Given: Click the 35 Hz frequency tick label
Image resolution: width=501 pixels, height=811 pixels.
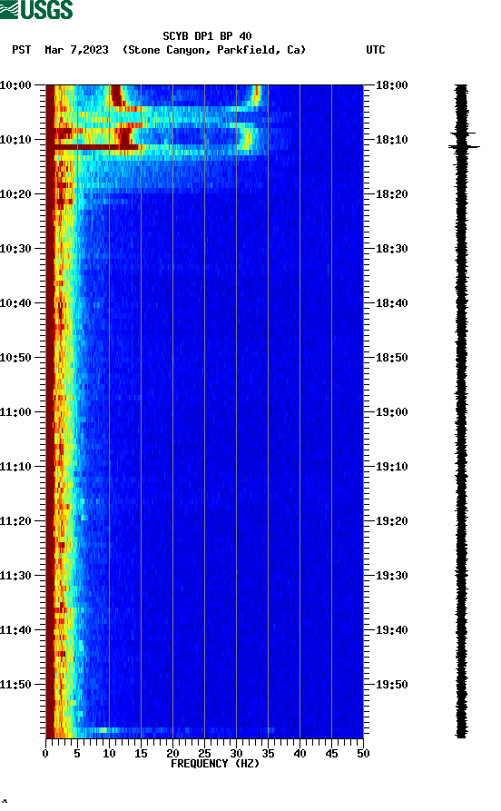Looking at the screenshot, I should (268, 754).
